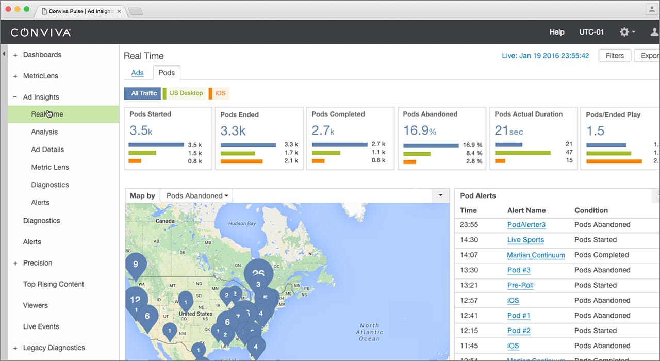Image resolution: width=660 pixels, height=361 pixels.
Task: Open the top-level Diagnostics item above Precision
Action: click(42, 221)
